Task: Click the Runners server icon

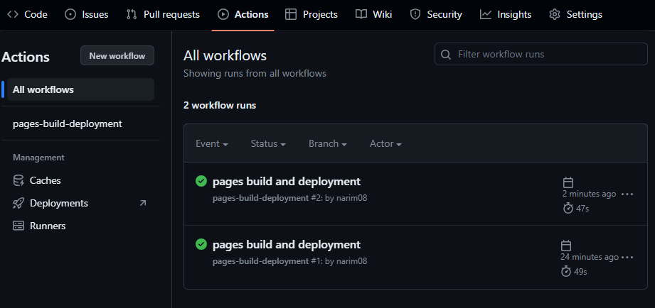Action: coord(18,226)
